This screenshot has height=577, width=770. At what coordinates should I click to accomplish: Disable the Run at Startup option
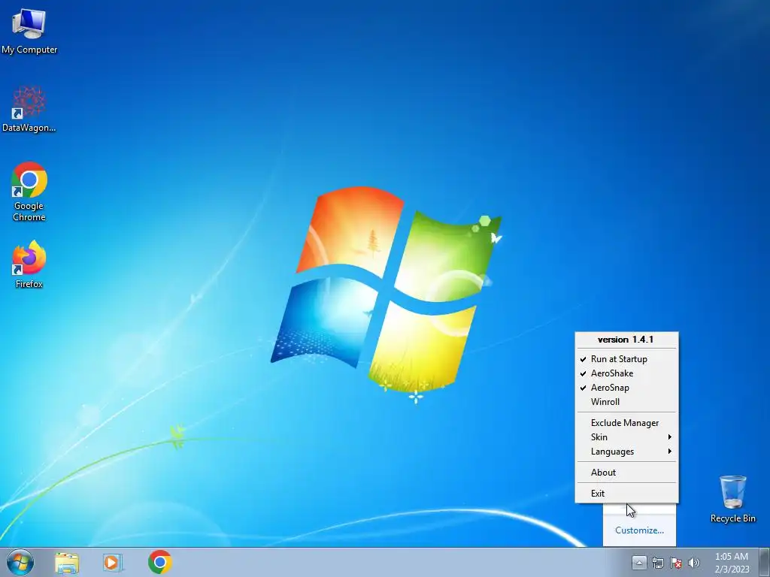(626, 359)
